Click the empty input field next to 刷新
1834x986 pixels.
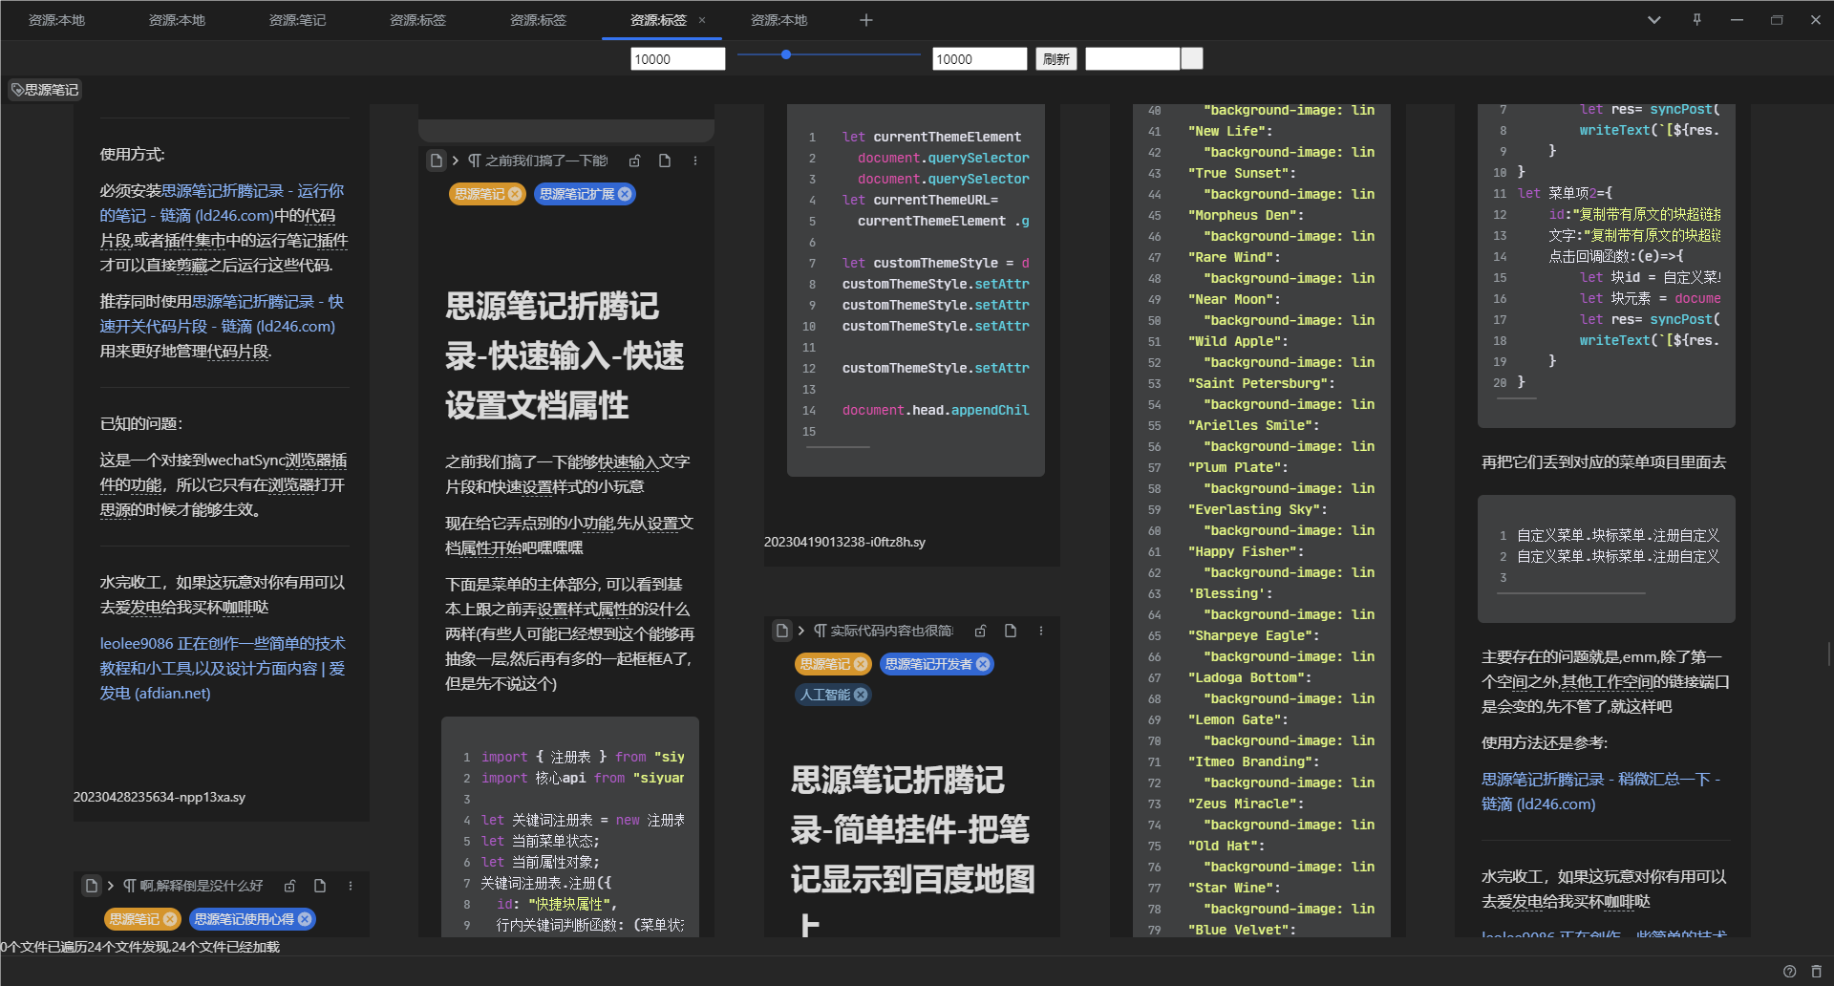tap(1132, 58)
